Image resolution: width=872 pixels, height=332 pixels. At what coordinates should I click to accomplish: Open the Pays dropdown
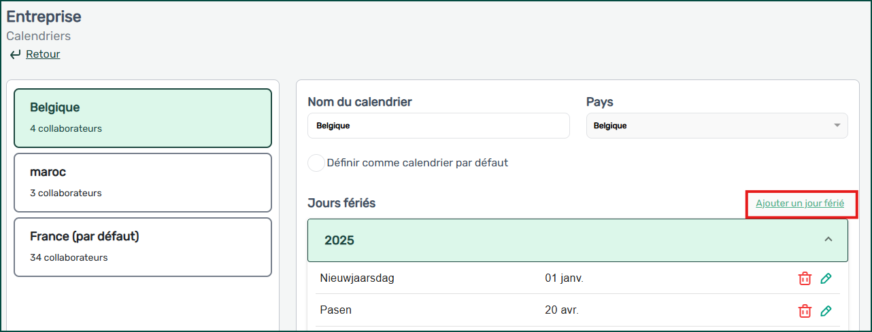point(716,126)
